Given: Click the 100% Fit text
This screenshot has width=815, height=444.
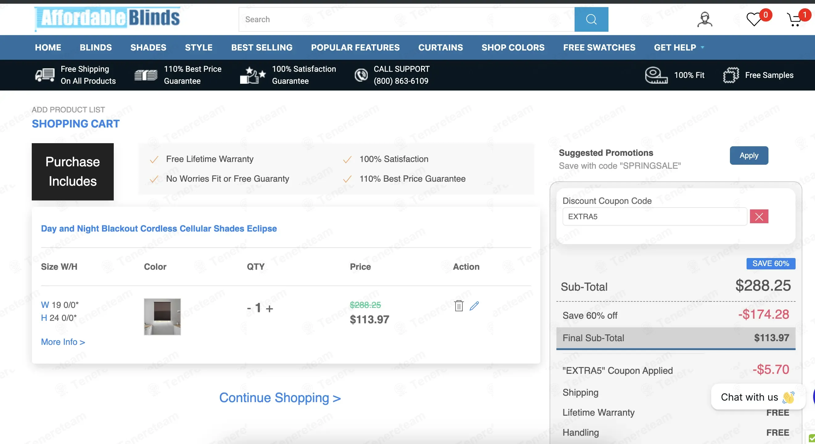Looking at the screenshot, I should click(689, 75).
